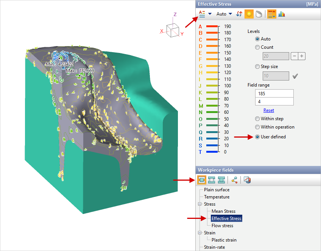The image size is (321, 251).
Task: Select Mean Stress field in tree
Action: click(x=223, y=211)
